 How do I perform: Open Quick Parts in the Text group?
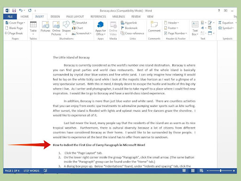[203, 23]
